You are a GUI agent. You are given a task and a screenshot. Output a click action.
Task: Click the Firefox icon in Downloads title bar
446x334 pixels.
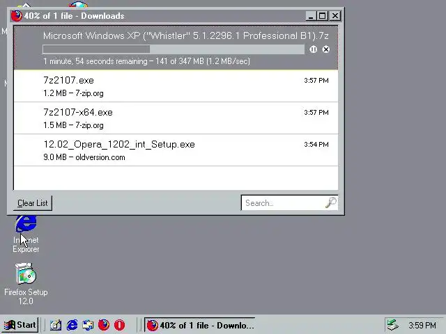coord(17,16)
